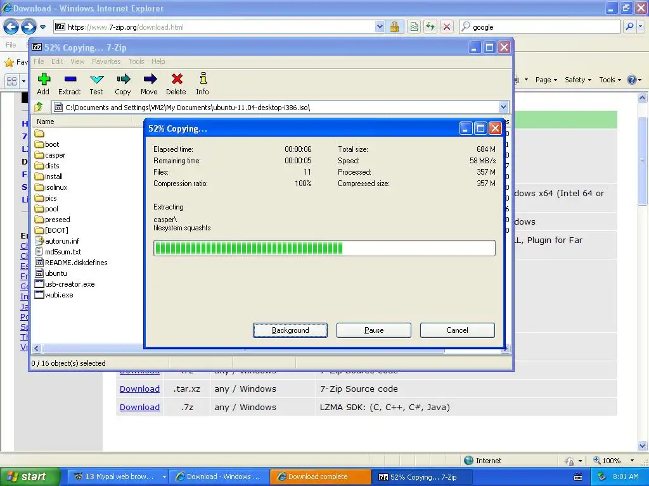Click the IE Help question mark icon
The image size is (649, 486).
point(632,80)
